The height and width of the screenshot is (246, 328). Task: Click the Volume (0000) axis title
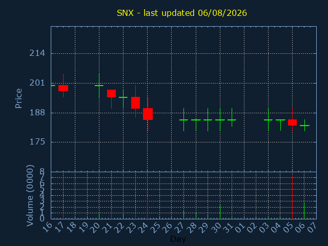(30, 196)
